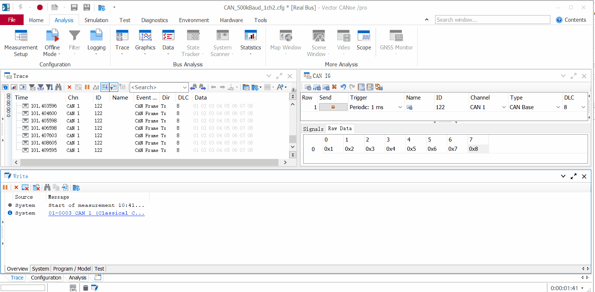Expand the CAN IG window options chevron
Image resolution: width=595 pixels, height=292 pixels.
pos(563,76)
